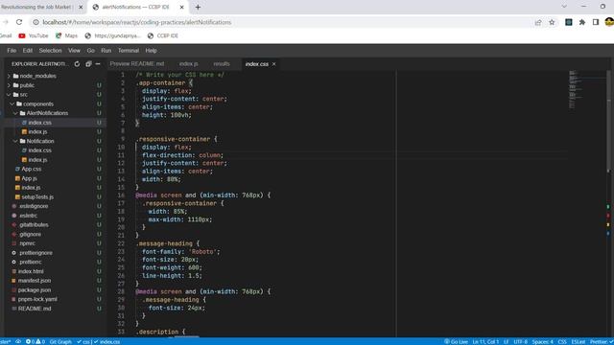The width and height of the screenshot is (614, 345).
Task: Click the Ln 11, Col 1 cursor position
Action: [x=485, y=341]
